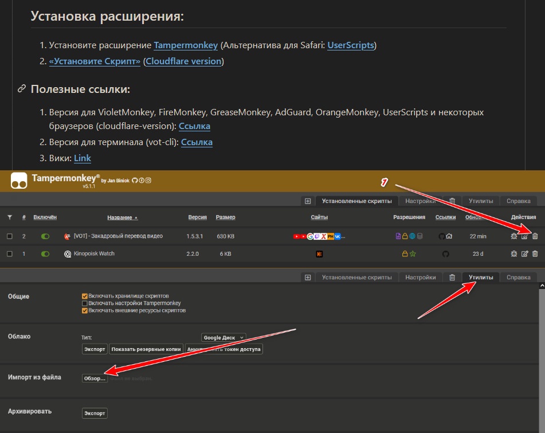Screen dimensions: 545x433
Task: Check Включать настройки Tampermonkey
Action: tap(84, 303)
